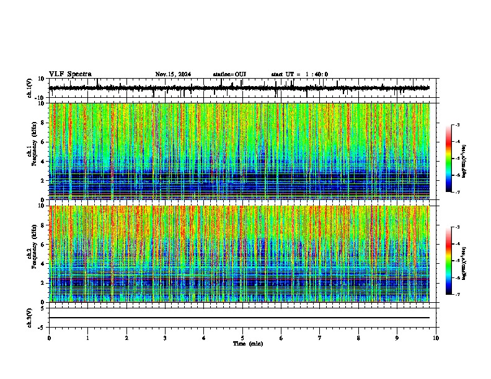
Task: Click the "Time (min)" x-axis label
Action: click(248, 344)
